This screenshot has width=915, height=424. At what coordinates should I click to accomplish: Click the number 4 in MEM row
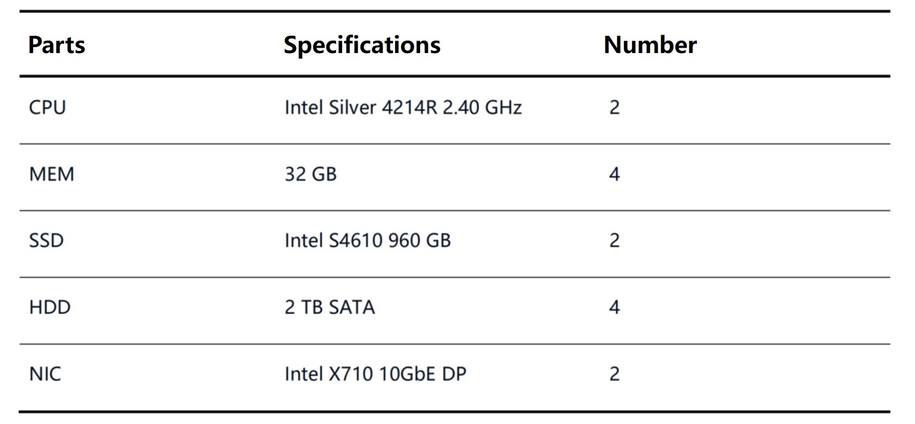[x=614, y=174]
